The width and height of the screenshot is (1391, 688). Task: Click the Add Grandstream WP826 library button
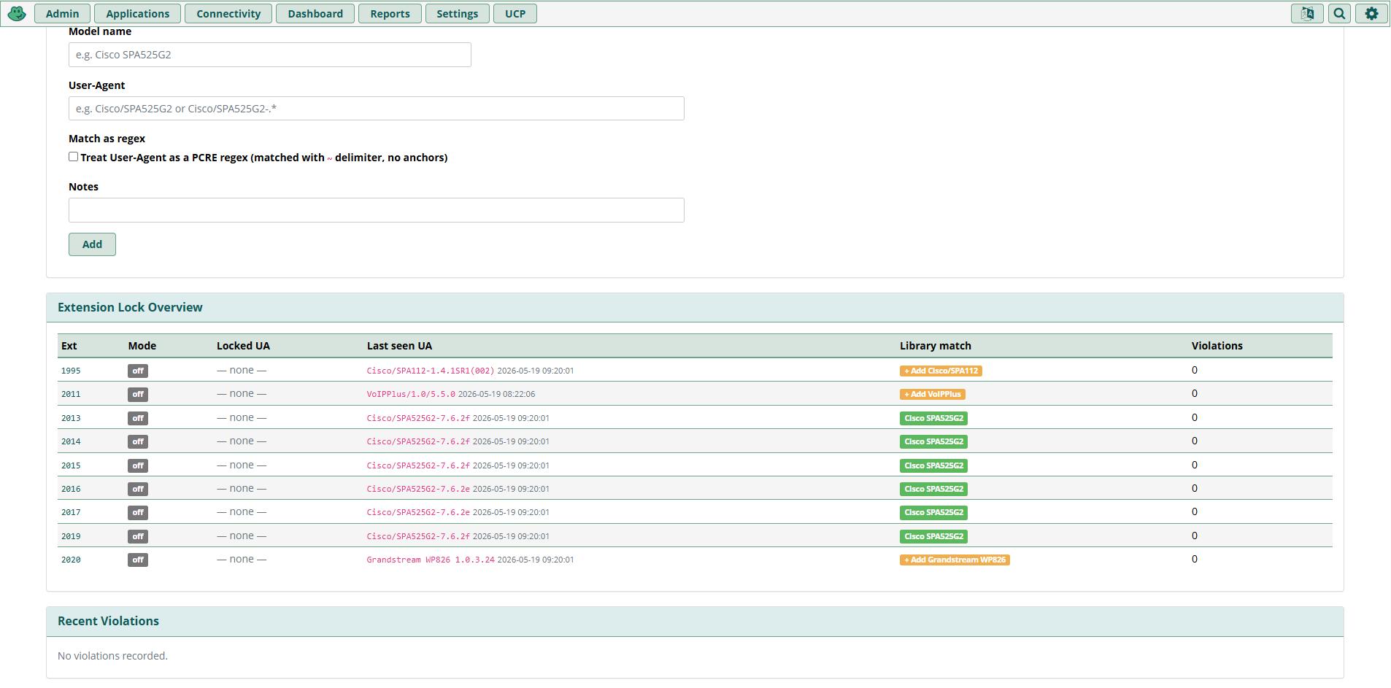pyautogui.click(x=955, y=560)
